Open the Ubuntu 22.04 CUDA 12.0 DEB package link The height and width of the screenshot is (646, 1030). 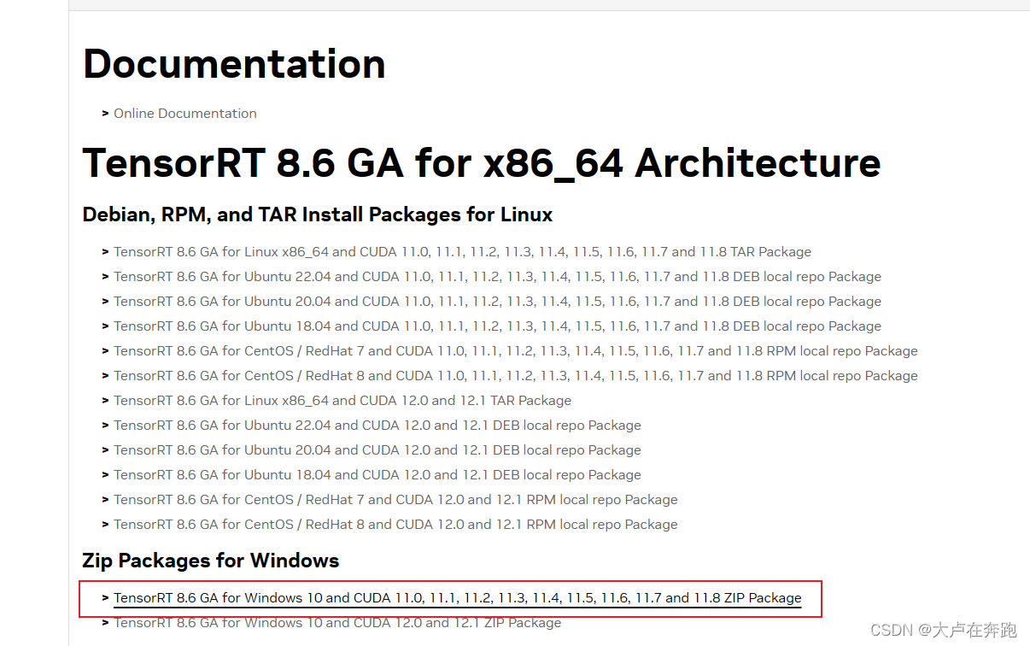tap(377, 425)
